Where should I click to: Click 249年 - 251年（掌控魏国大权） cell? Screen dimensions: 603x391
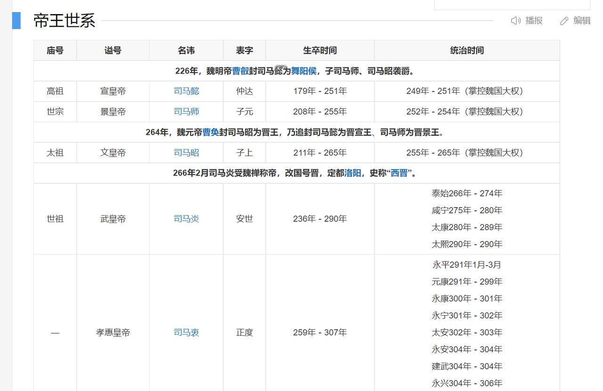467,91
